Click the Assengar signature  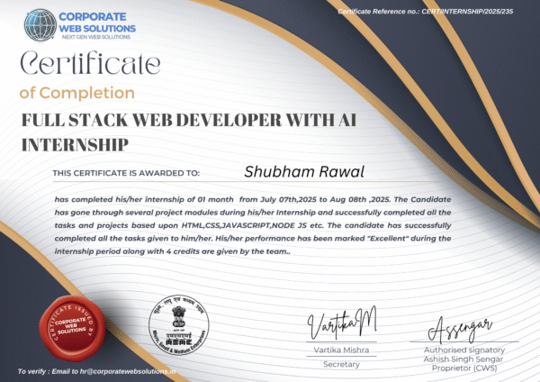click(x=460, y=329)
